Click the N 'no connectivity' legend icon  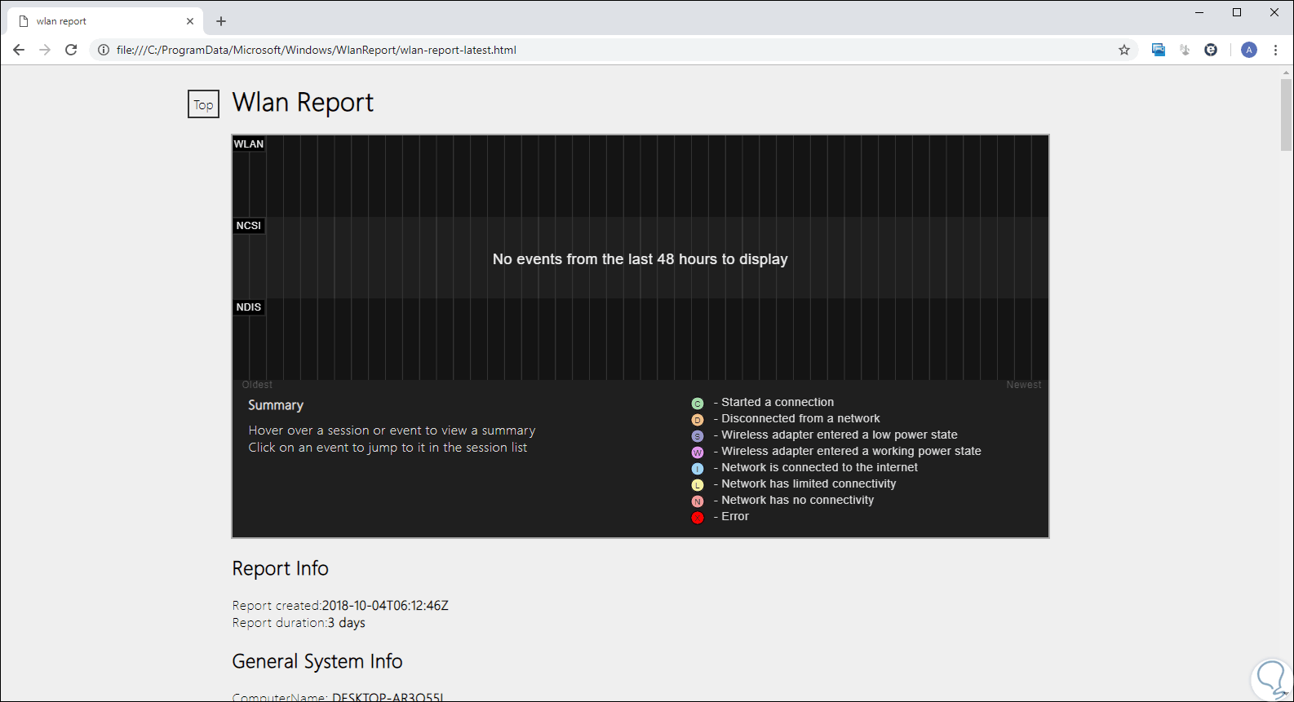tap(698, 501)
